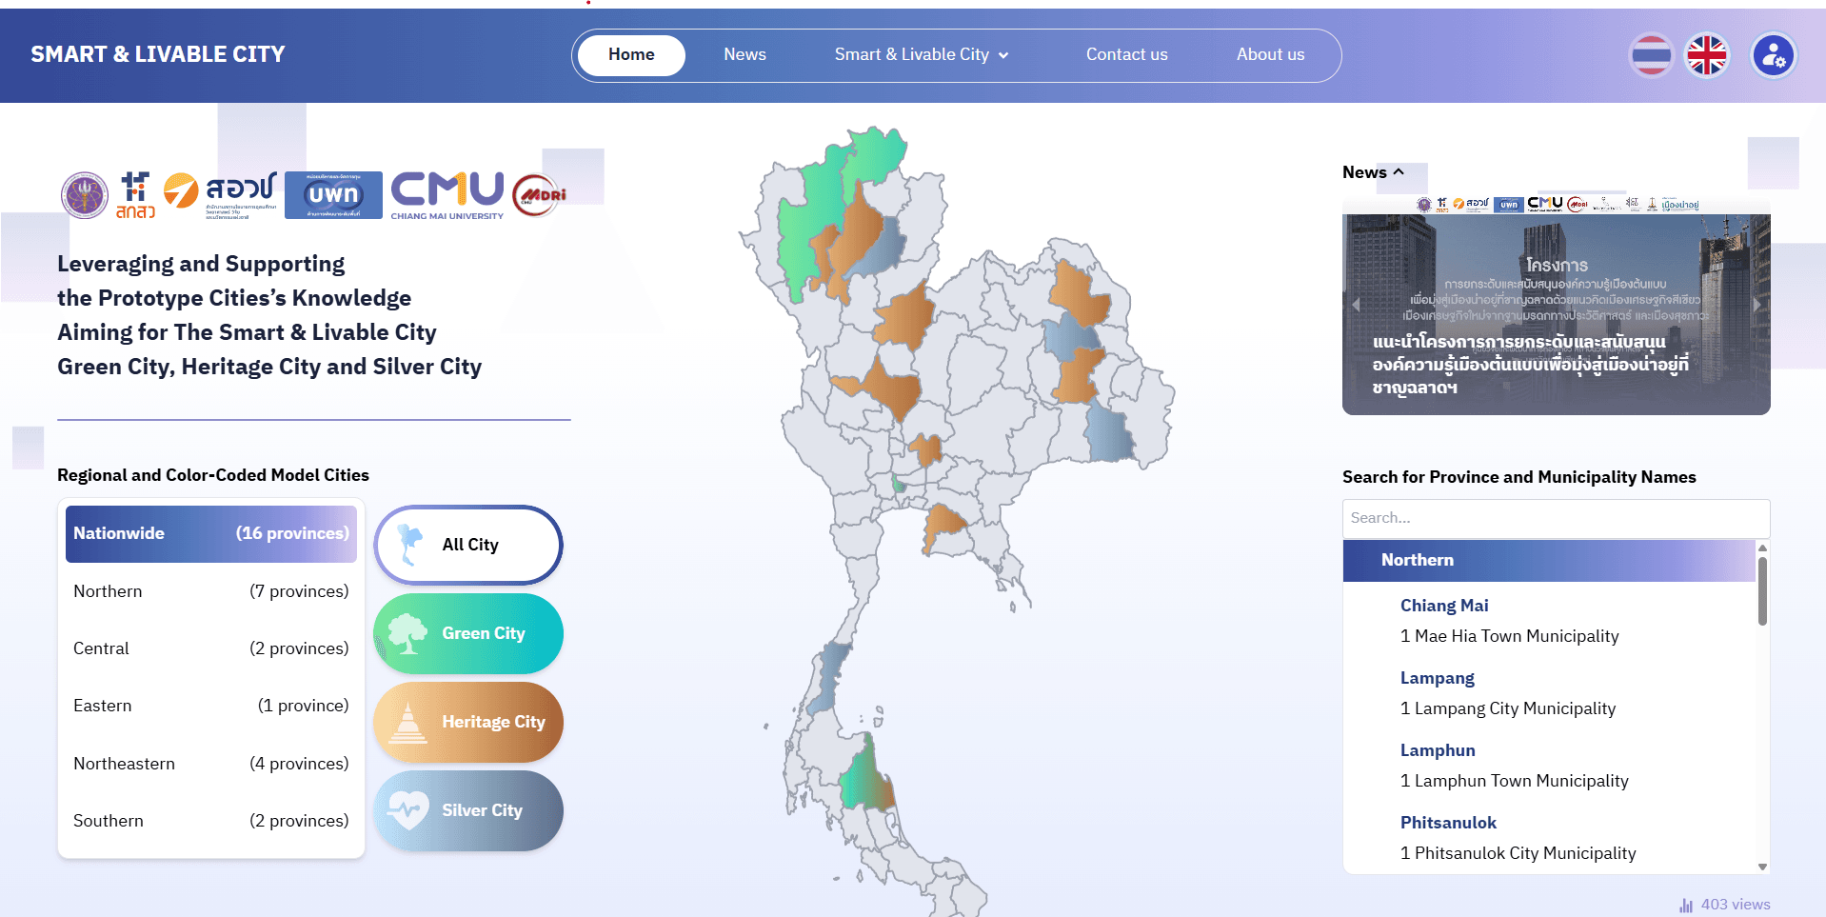Click the blue UWN partner logo
The image size is (1826, 917).
point(333,195)
